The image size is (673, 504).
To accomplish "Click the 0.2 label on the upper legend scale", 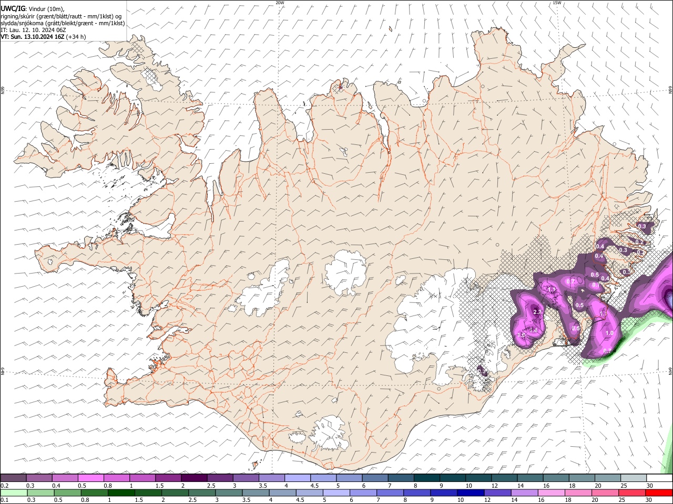I will pyautogui.click(x=5, y=486).
